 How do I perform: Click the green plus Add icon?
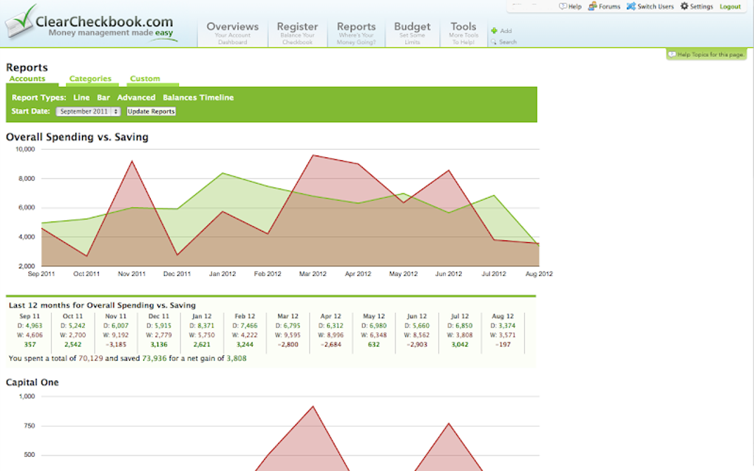(494, 31)
